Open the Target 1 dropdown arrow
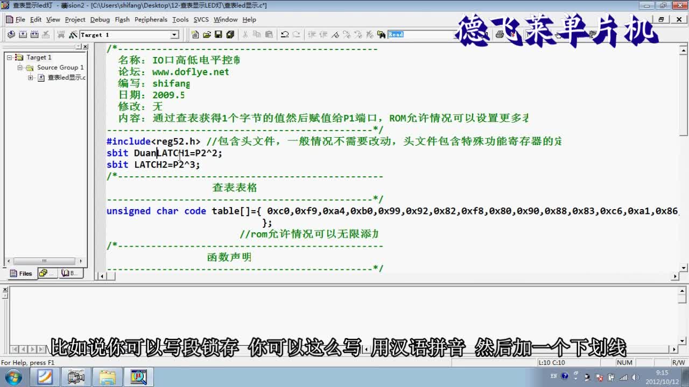Image resolution: width=689 pixels, height=387 pixels. (x=174, y=34)
